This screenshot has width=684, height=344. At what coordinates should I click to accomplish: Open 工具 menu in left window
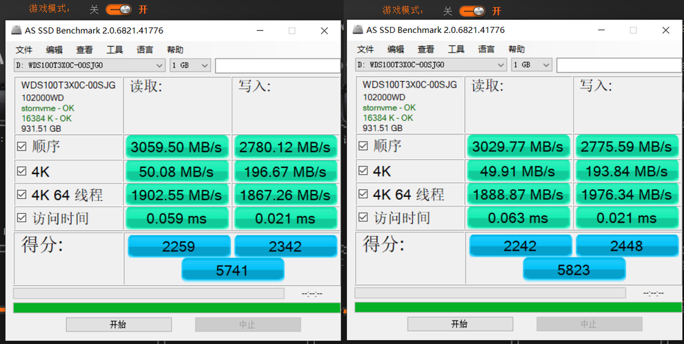point(114,50)
